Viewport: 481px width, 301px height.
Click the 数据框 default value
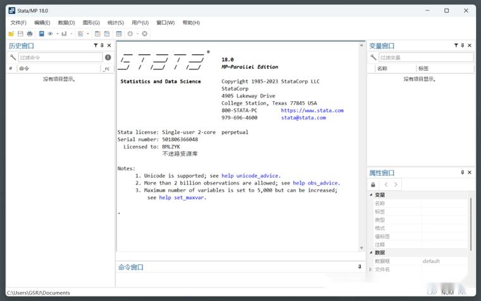point(431,261)
